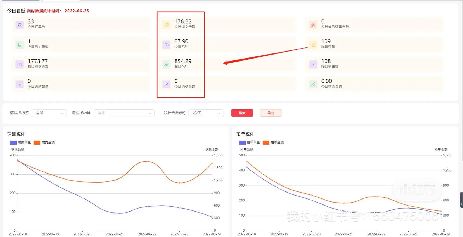The height and width of the screenshot is (237, 463).
Task: Click the 109 昨日订单 value
Action: [x=326, y=41]
